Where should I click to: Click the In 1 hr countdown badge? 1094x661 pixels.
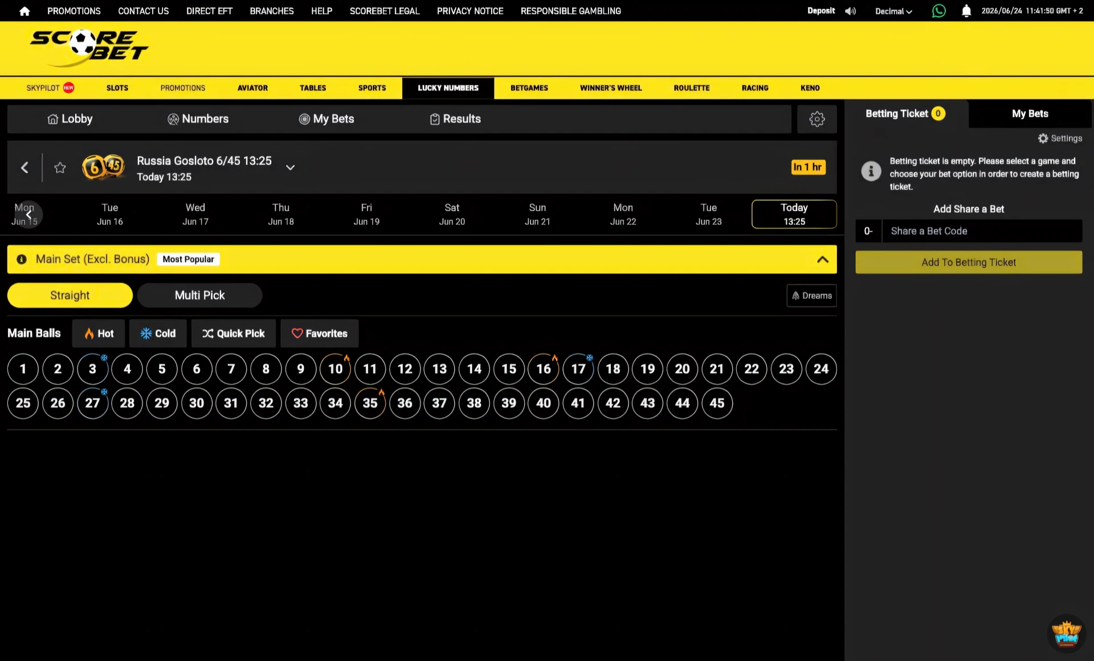808,167
